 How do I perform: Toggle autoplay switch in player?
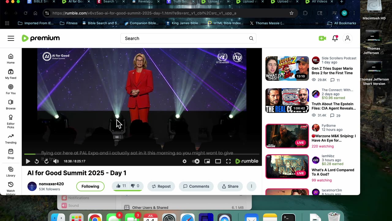click(x=196, y=161)
